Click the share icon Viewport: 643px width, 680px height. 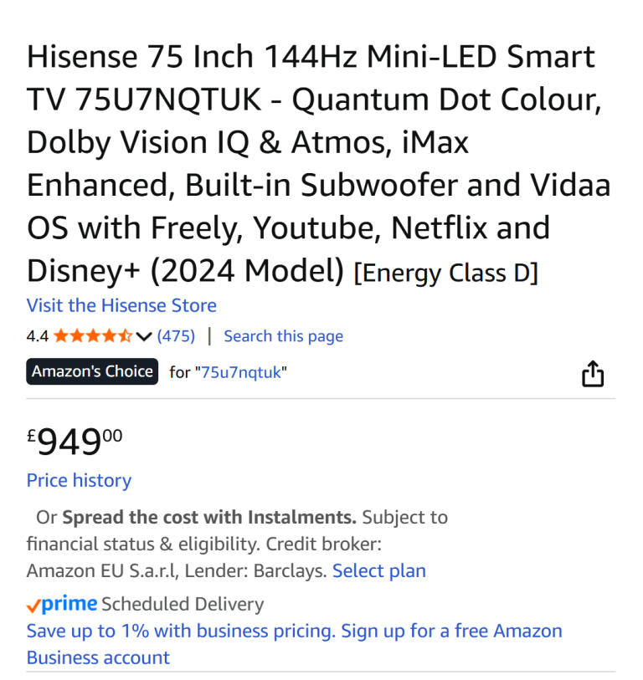point(592,374)
